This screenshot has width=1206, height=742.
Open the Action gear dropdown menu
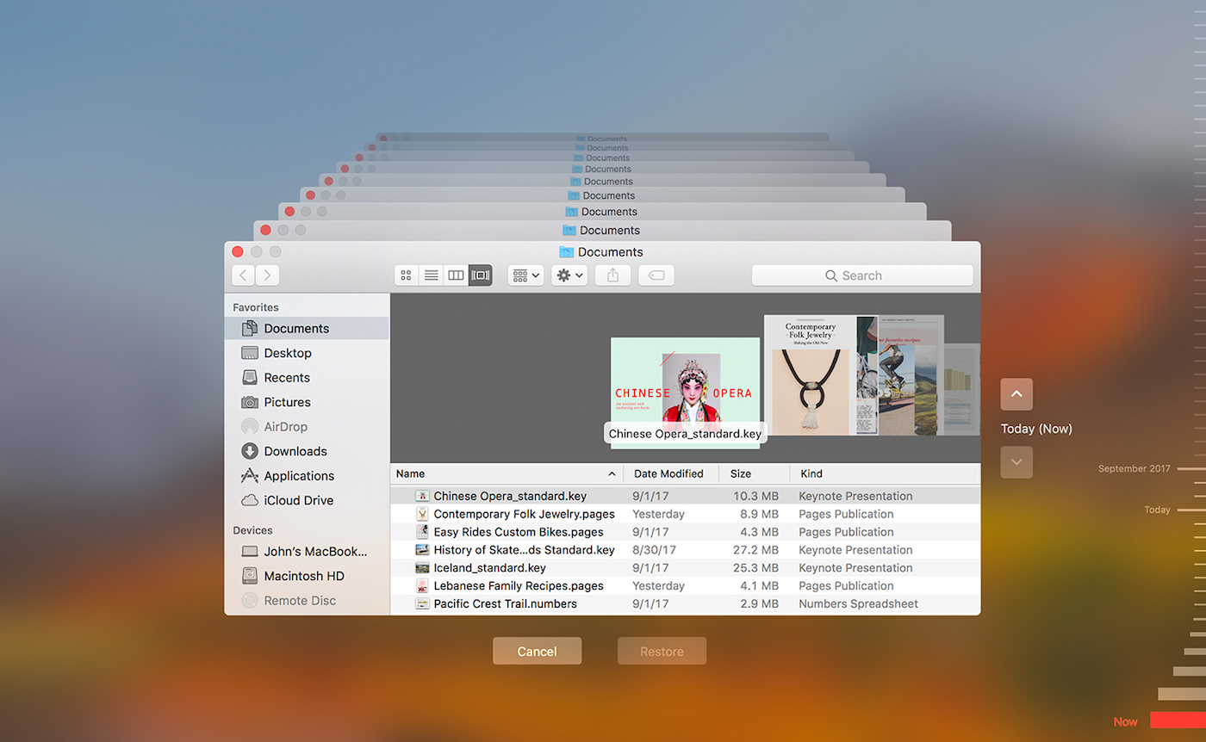coord(569,275)
